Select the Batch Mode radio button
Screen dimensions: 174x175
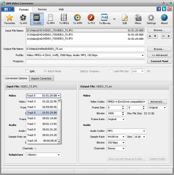point(45,71)
